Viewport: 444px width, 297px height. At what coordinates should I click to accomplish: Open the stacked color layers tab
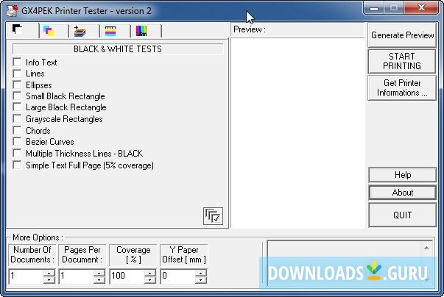pyautogui.click(x=84, y=31)
